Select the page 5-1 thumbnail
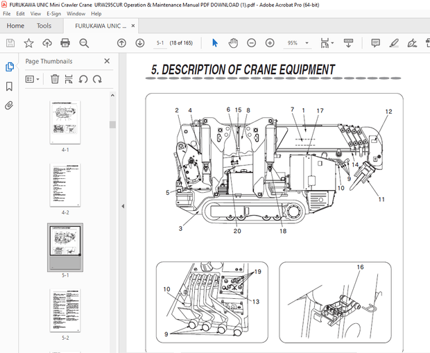The image size is (430, 353). 65,247
